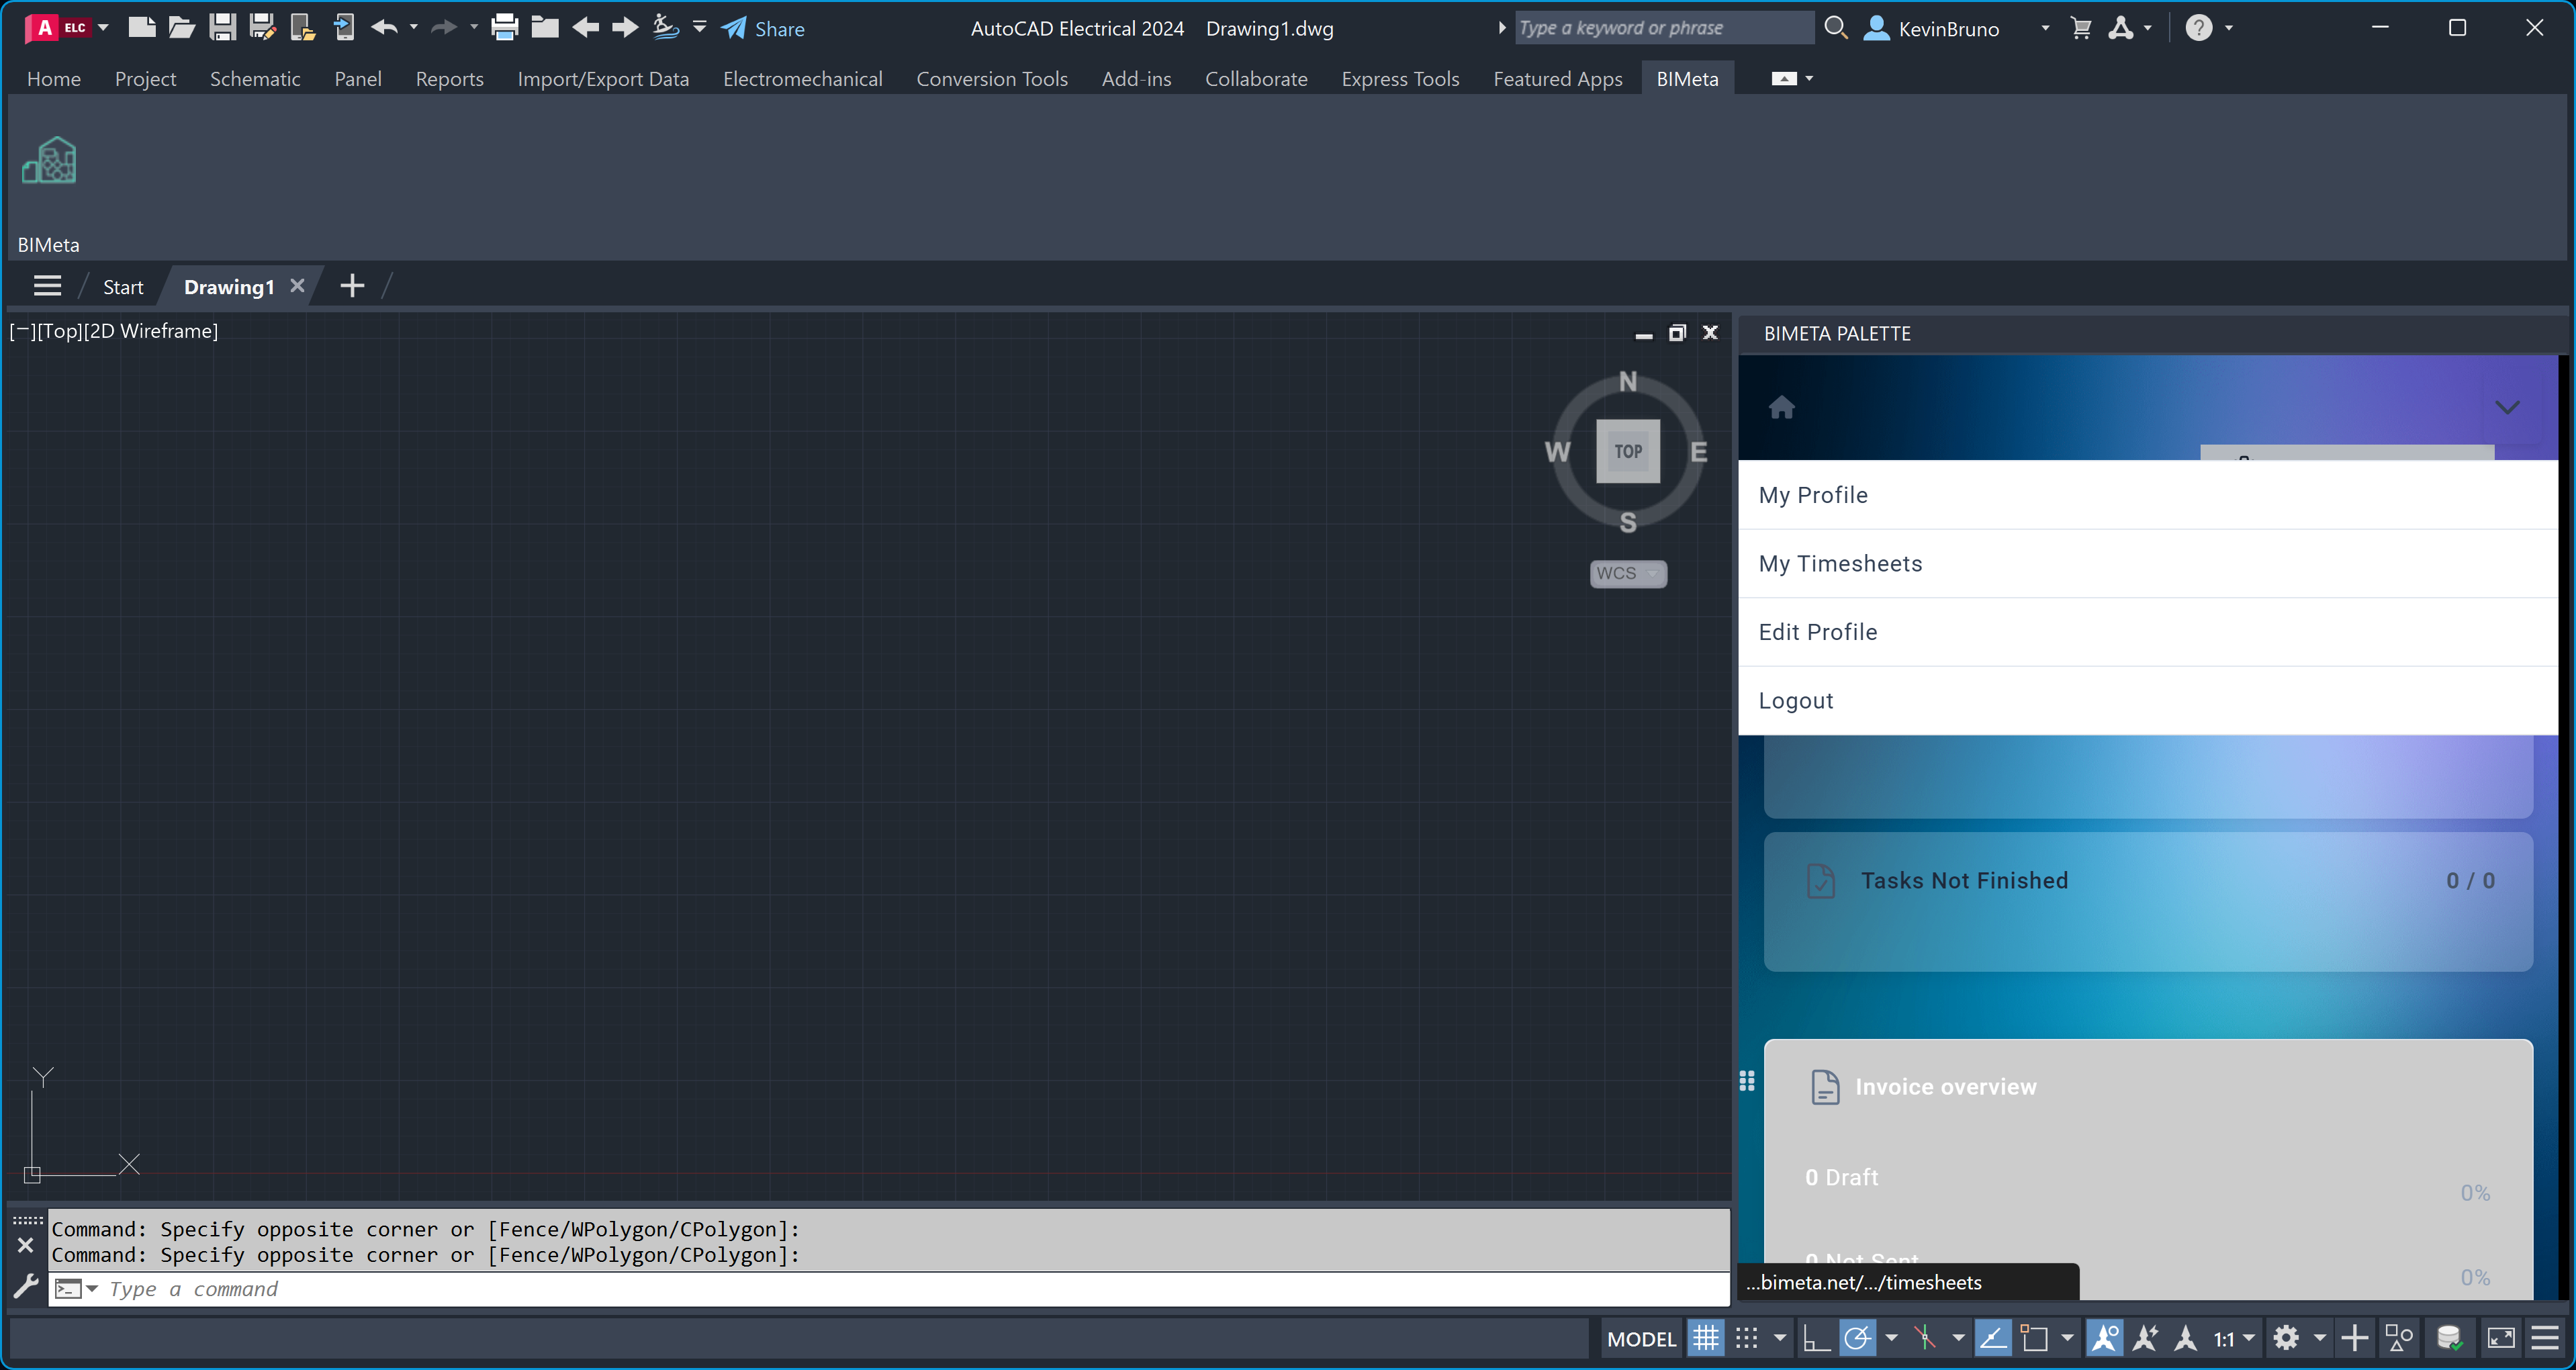Screen dimensions: 2576x1370
Task: Create a new drawing from quick access toolbar
Action: 142,28
